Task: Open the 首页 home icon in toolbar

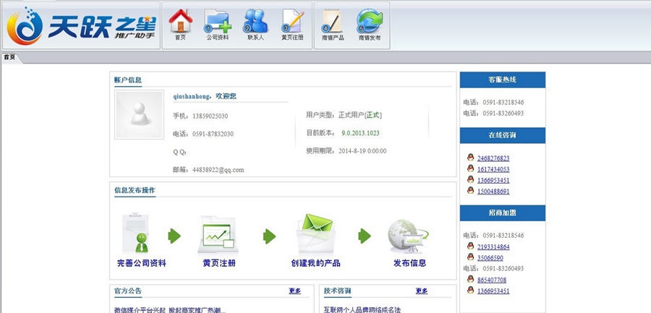Action: pyautogui.click(x=180, y=21)
